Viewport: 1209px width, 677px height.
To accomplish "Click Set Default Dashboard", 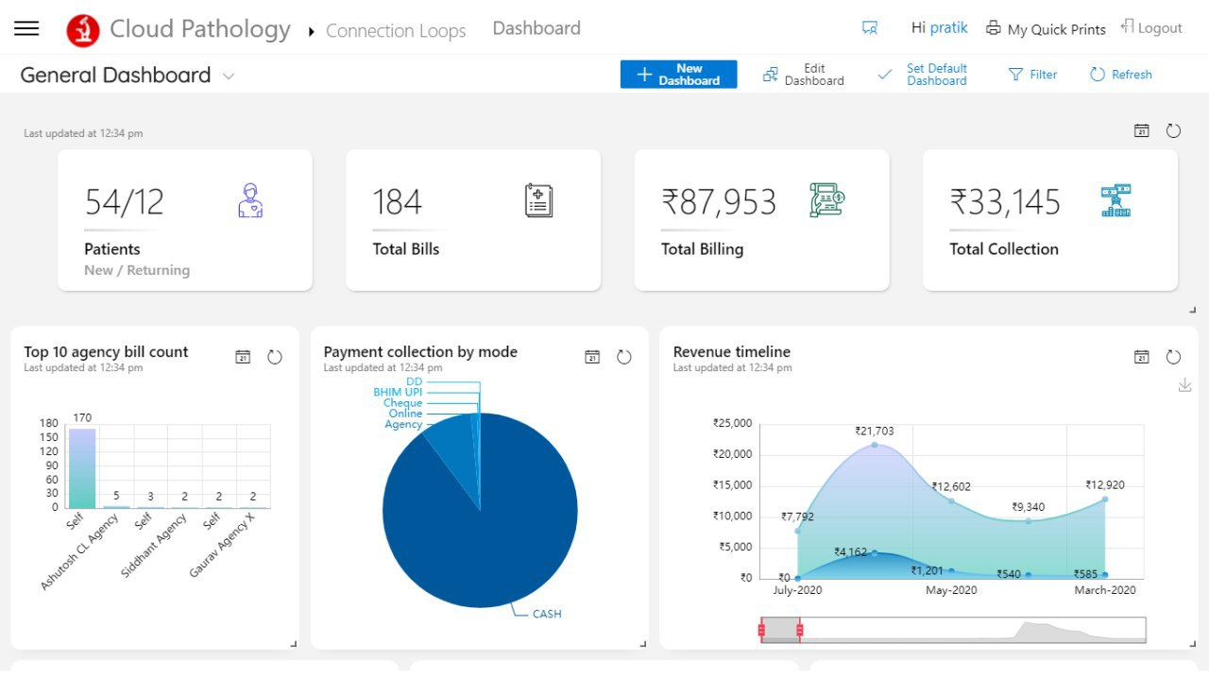I will click(x=923, y=75).
